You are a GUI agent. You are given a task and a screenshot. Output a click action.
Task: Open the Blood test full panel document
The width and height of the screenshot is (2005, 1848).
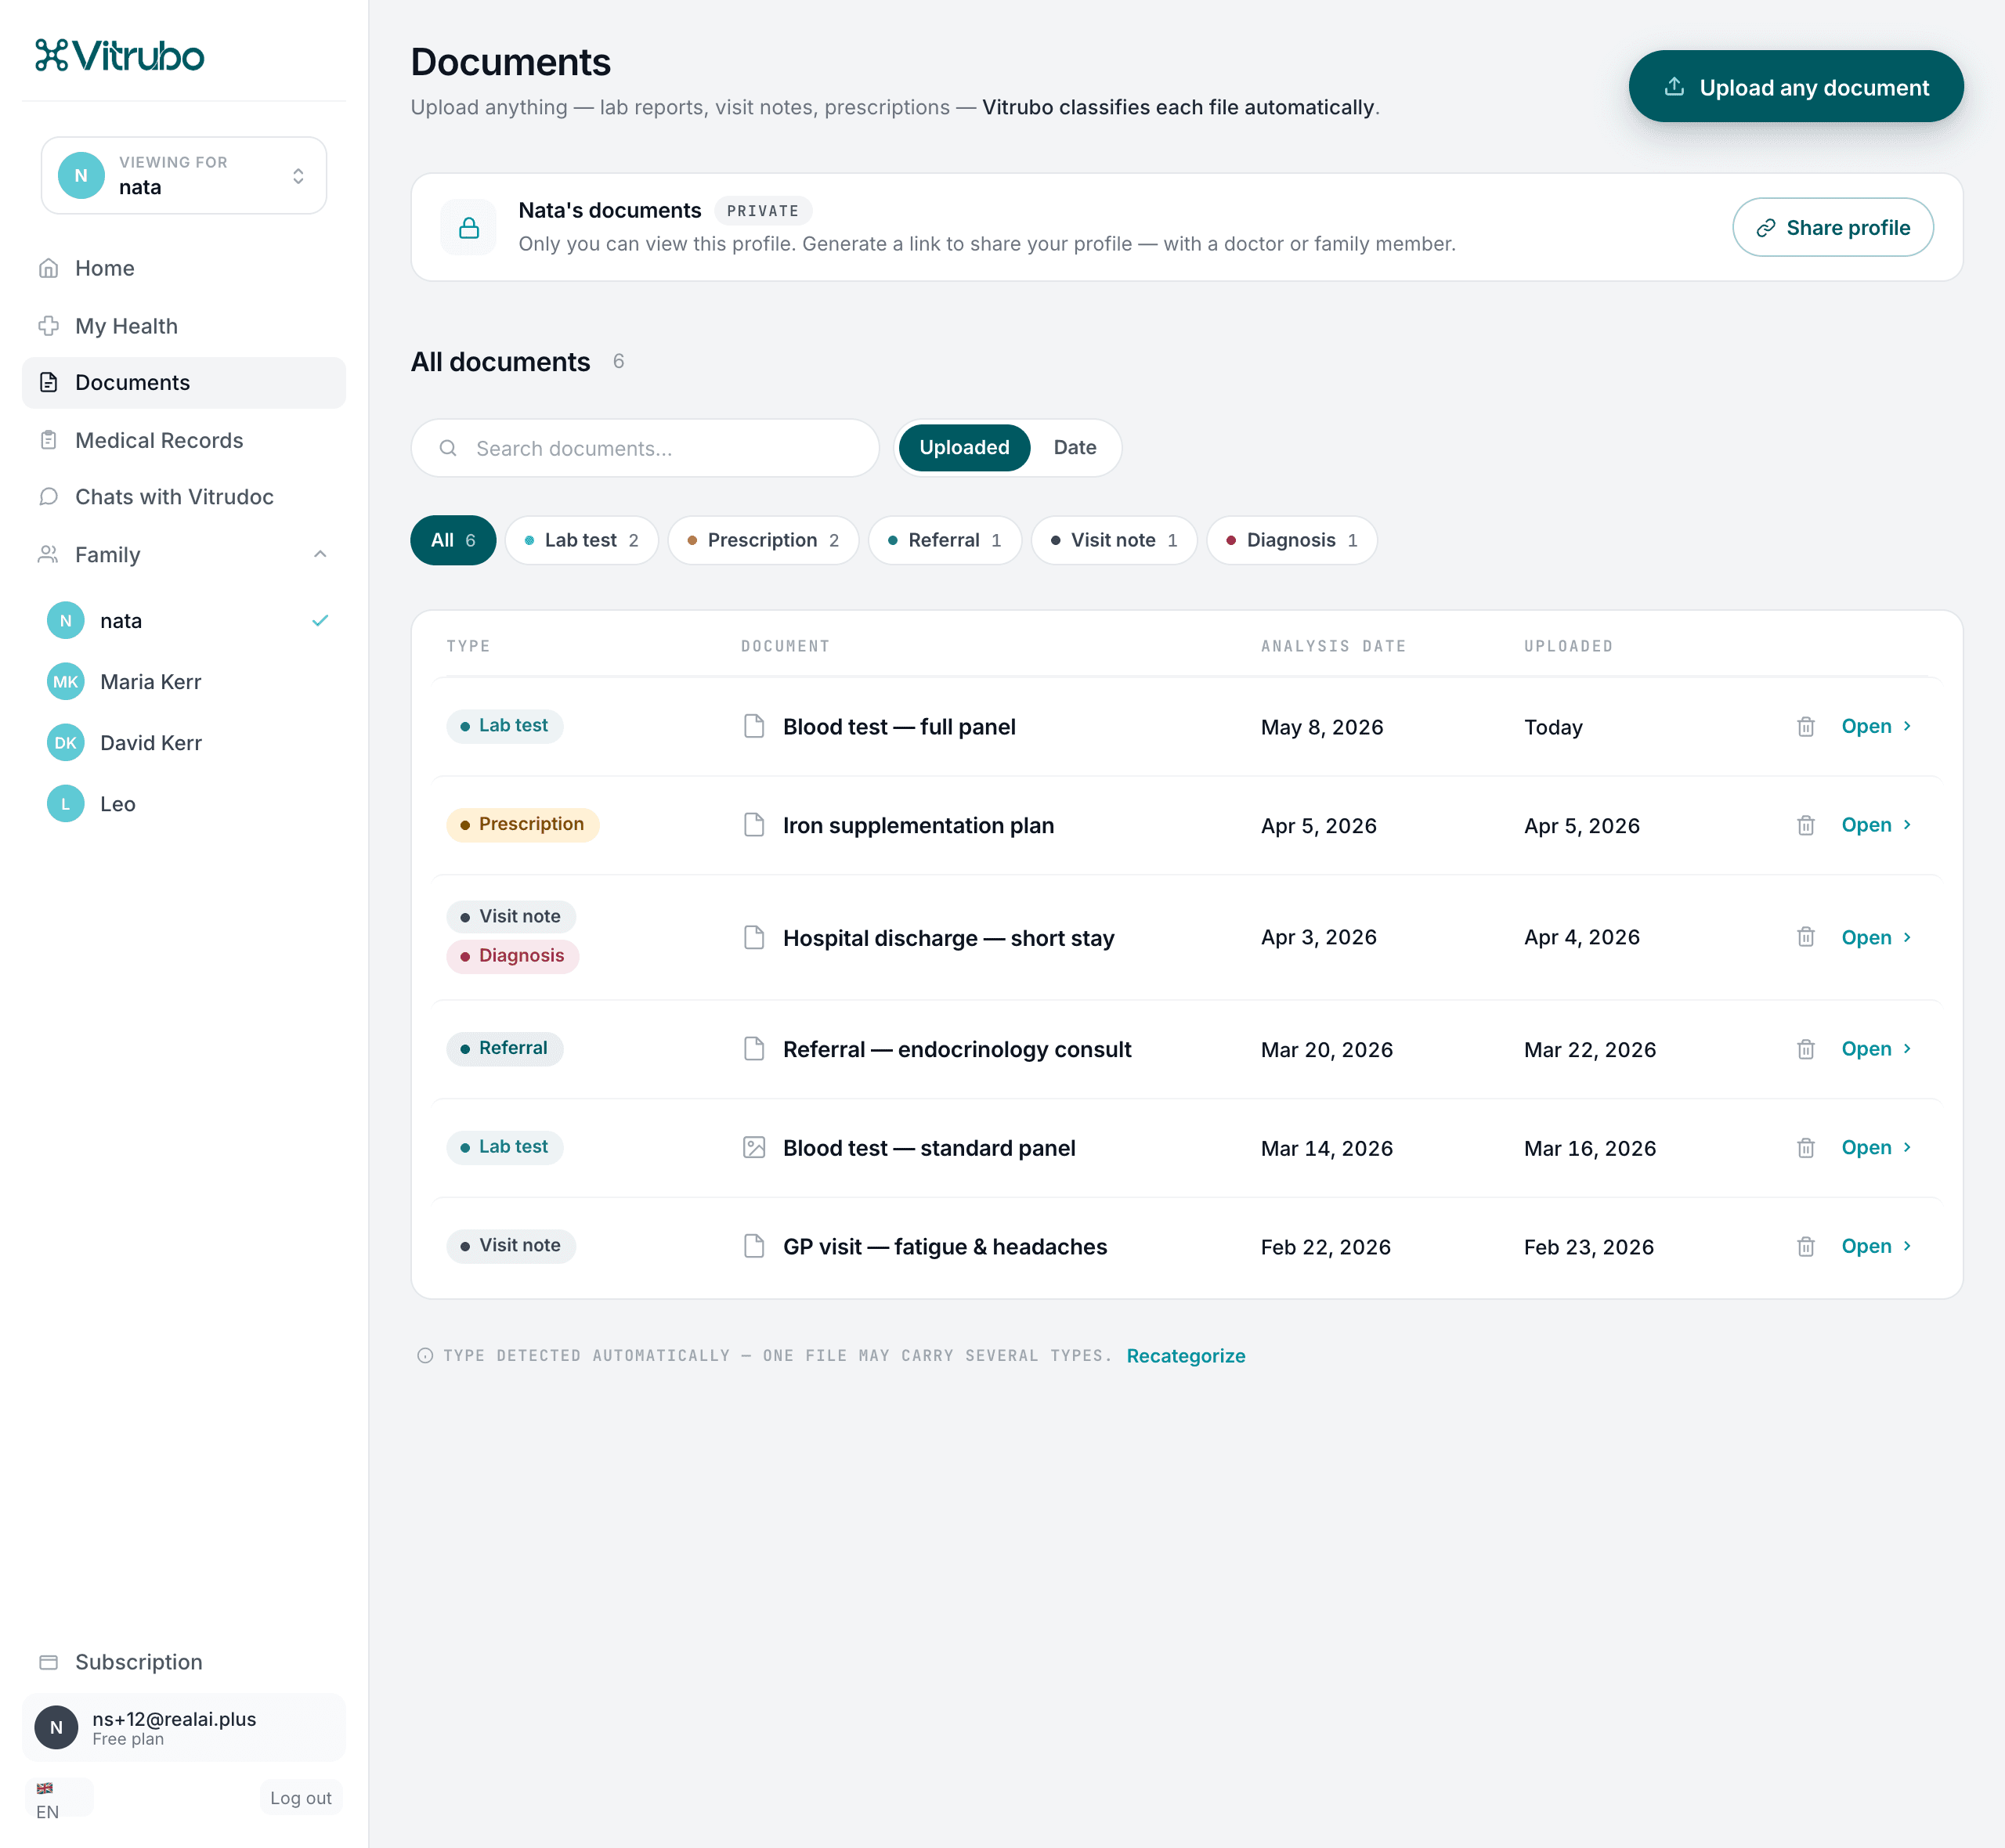[1876, 727]
